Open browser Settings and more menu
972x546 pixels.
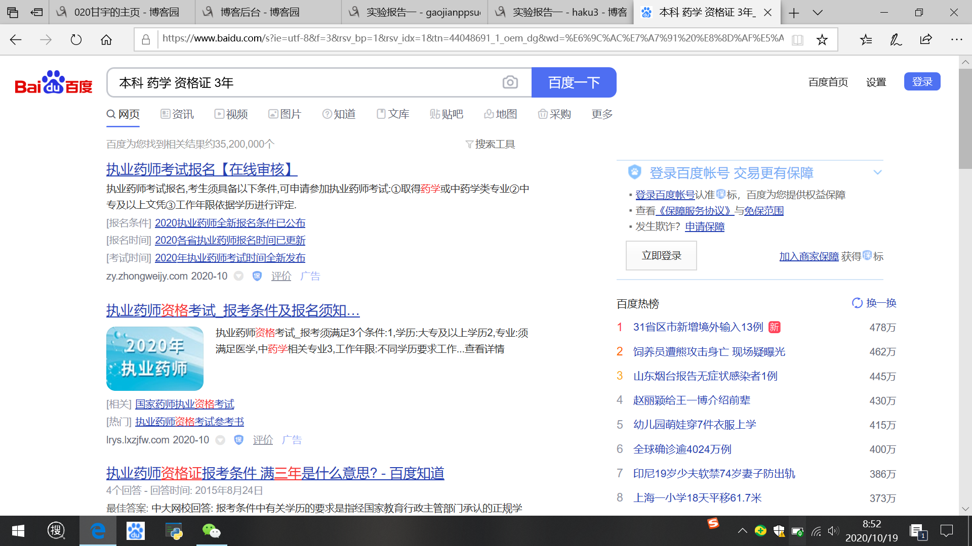[x=956, y=39]
